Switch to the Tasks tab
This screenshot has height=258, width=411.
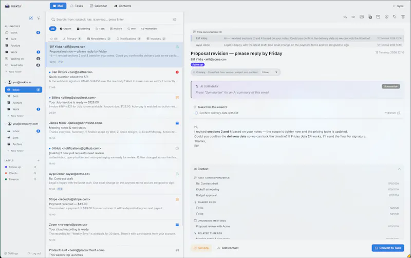(x=77, y=6)
